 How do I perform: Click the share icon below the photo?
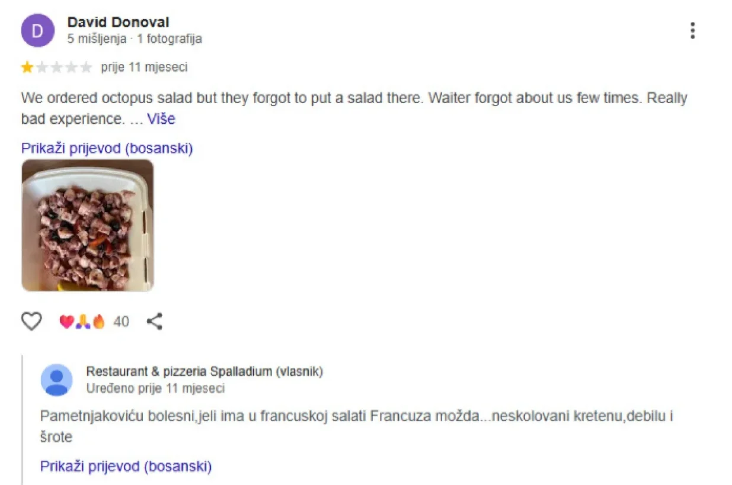pyautogui.click(x=154, y=322)
